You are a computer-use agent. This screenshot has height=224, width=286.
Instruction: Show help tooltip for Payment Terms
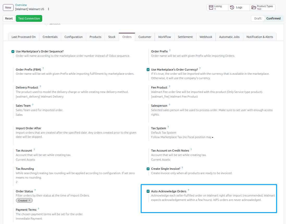click(39, 209)
